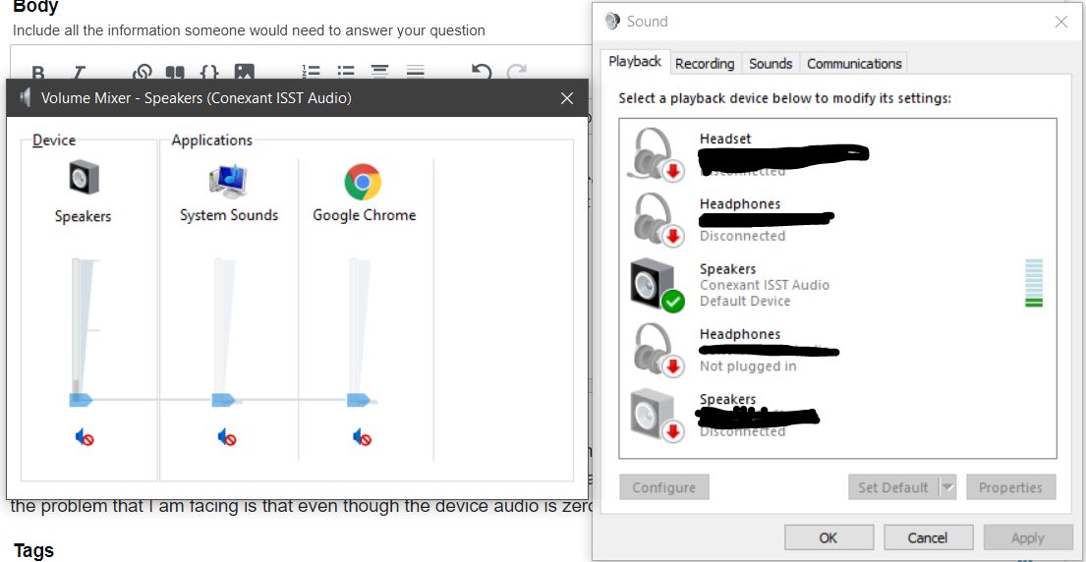Click the blockquote icon in editor toolbar
The height and width of the screenshot is (562, 1086).
175,72
